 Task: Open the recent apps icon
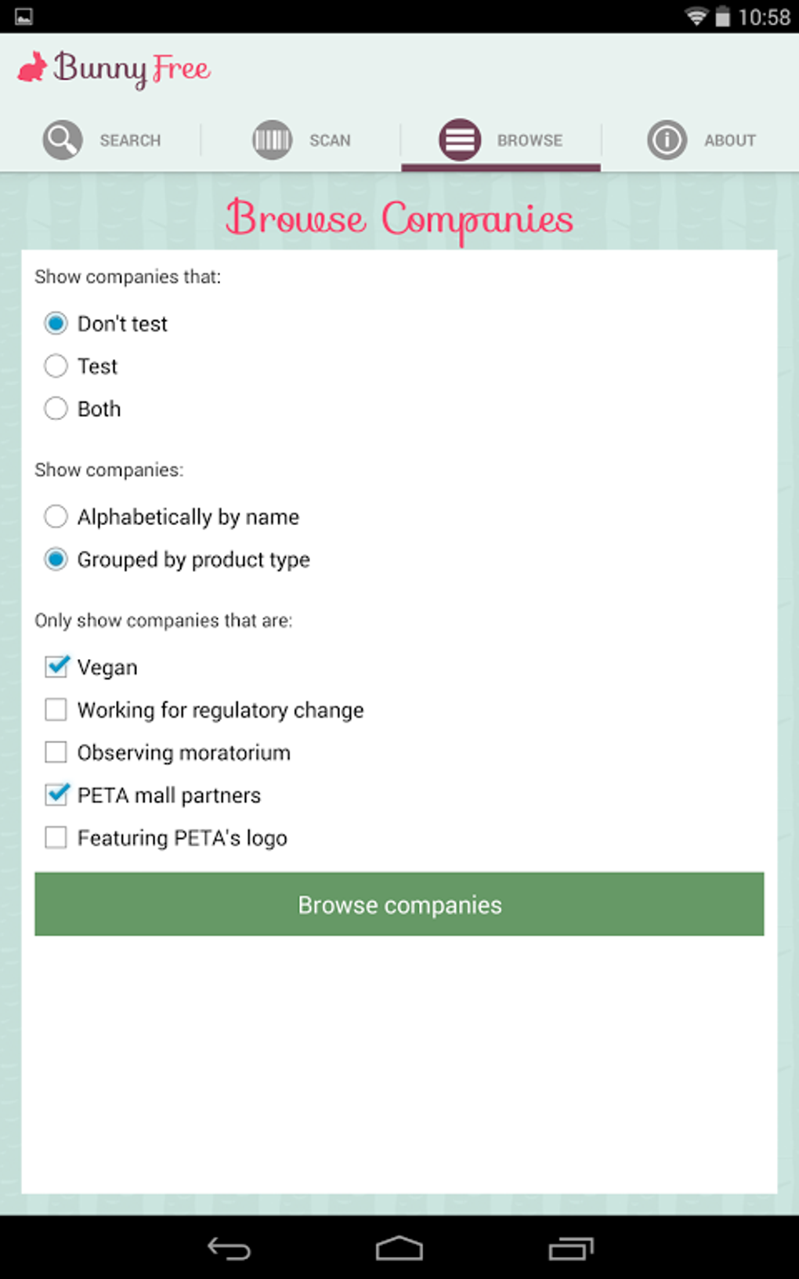(570, 1248)
